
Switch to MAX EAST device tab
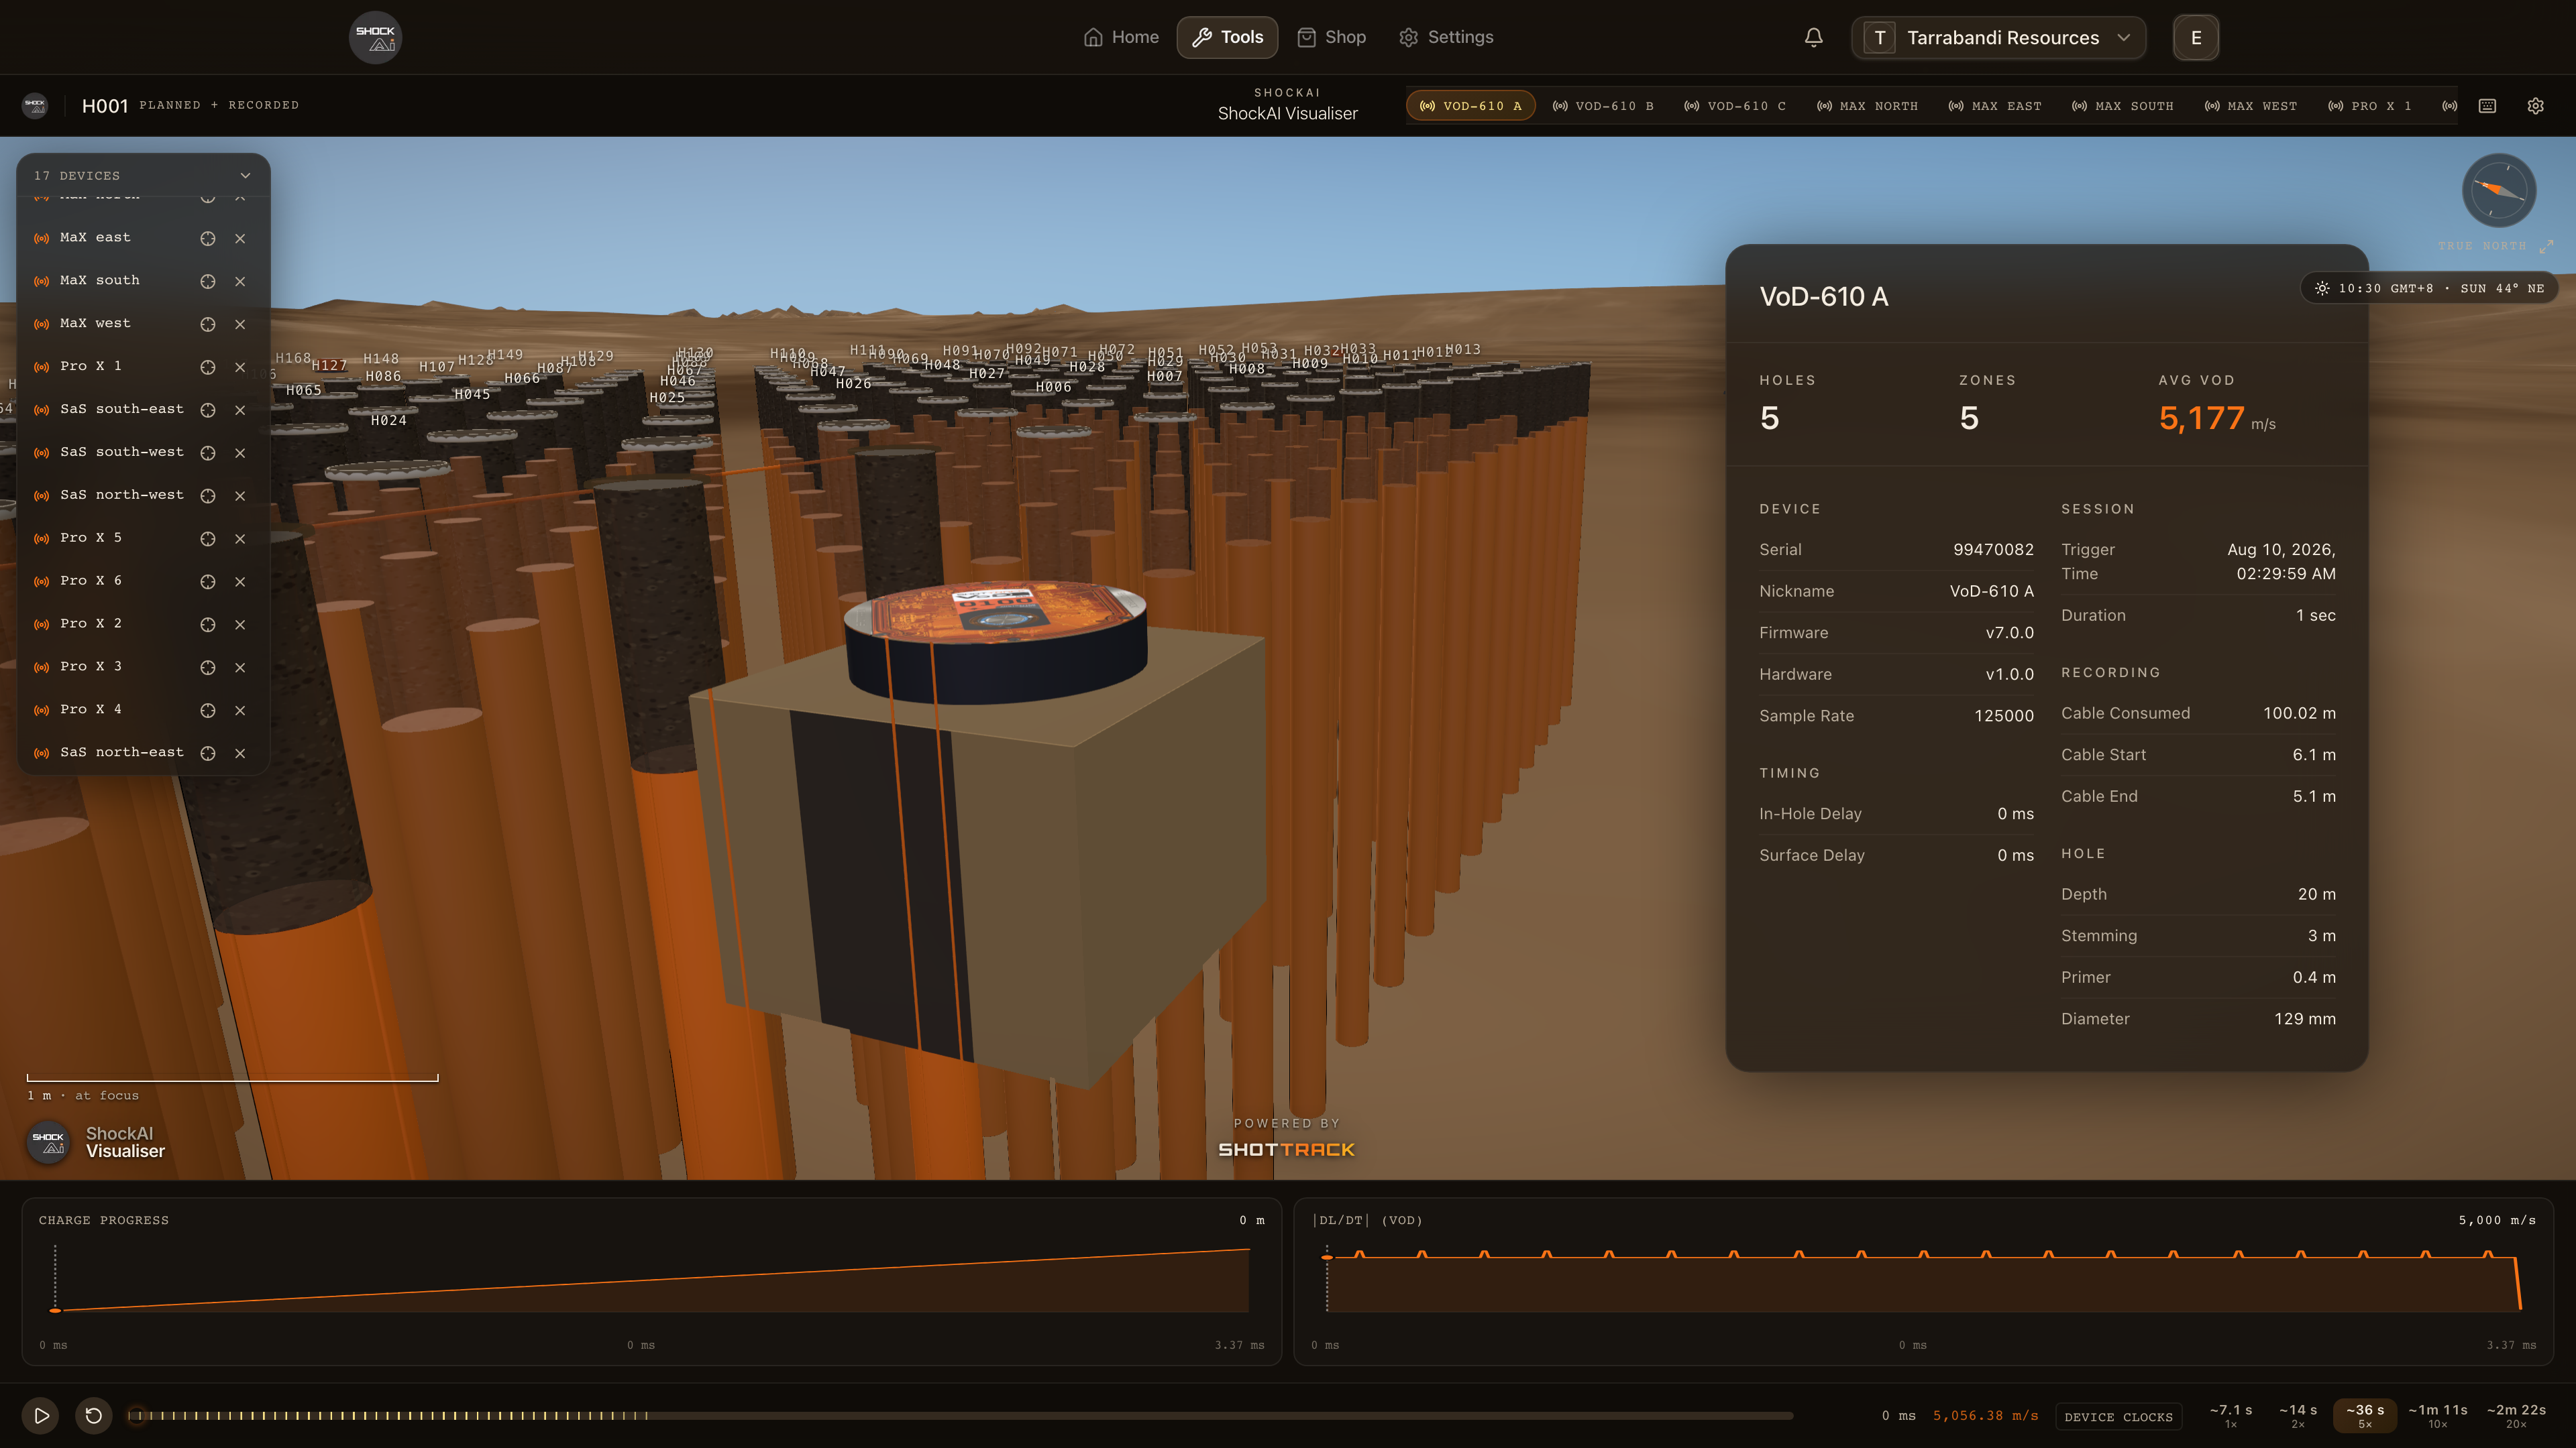click(x=1995, y=106)
